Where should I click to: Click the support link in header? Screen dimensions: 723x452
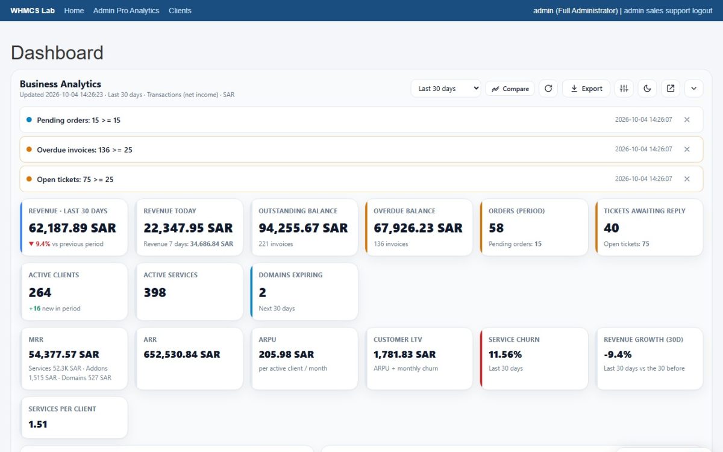click(678, 11)
